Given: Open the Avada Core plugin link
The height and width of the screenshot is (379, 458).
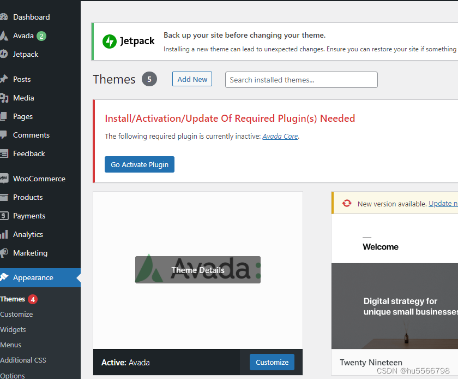Looking at the screenshot, I should point(280,137).
